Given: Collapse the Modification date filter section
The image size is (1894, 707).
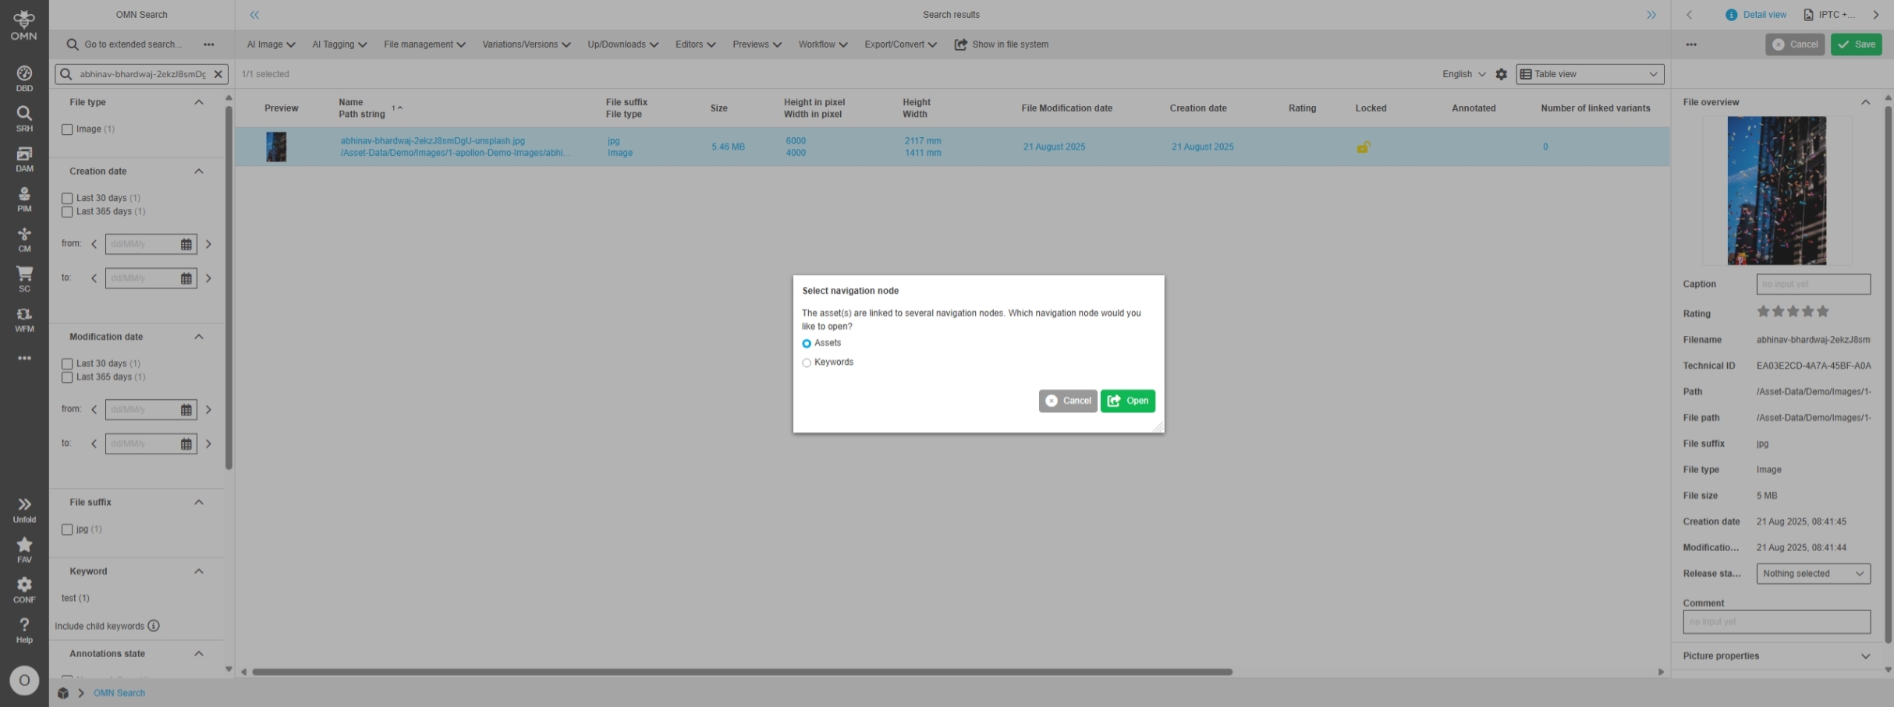Looking at the screenshot, I should pyautogui.click(x=199, y=337).
